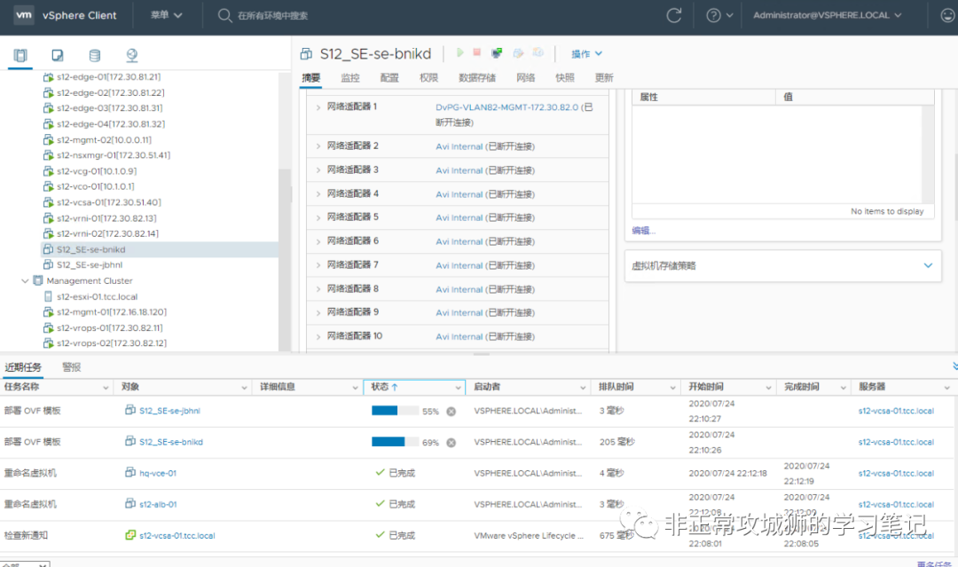Switch to the 网络 tab

click(x=525, y=77)
